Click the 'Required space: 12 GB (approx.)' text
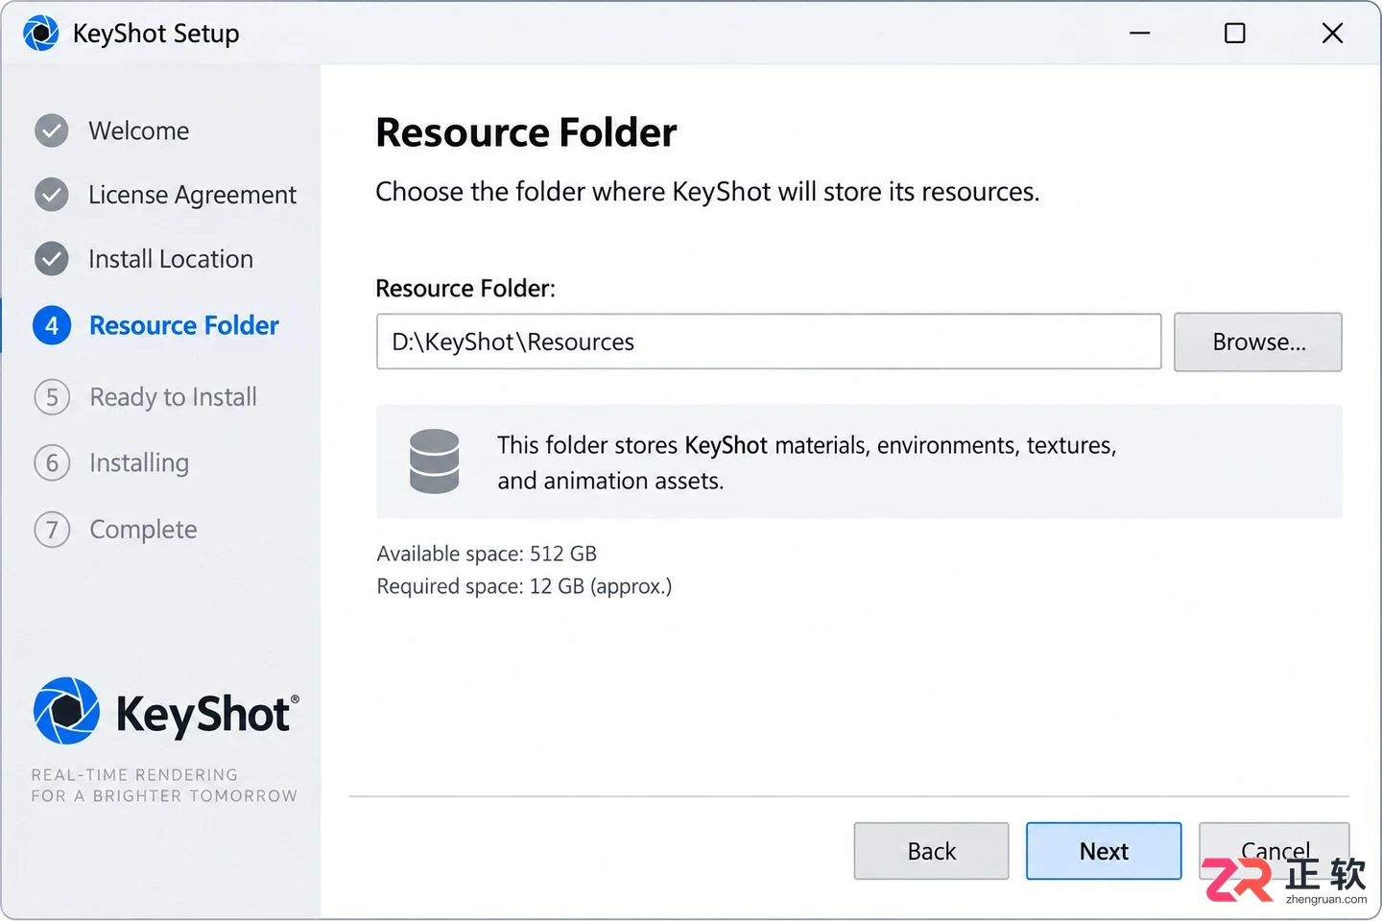 [x=524, y=586]
